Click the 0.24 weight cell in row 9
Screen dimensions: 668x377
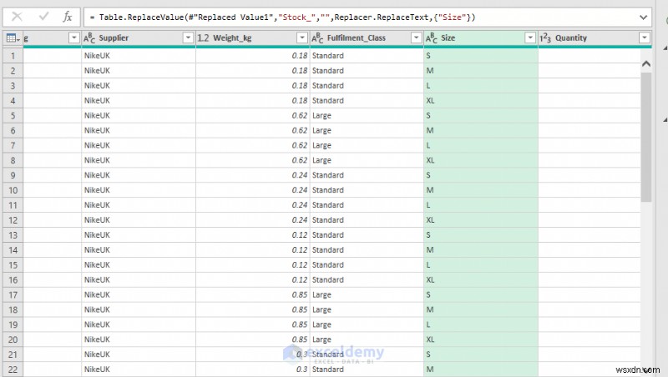tap(253, 175)
